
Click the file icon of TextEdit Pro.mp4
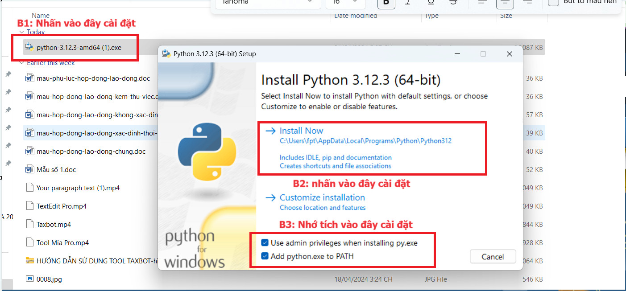point(30,206)
